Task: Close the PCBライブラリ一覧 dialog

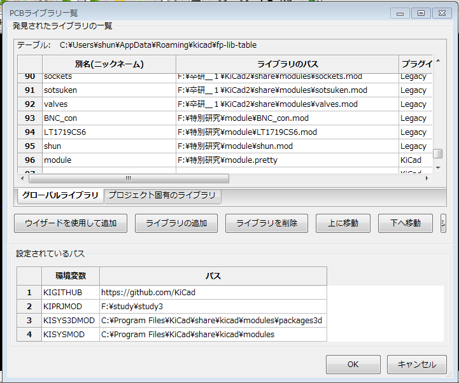Action: point(442,13)
